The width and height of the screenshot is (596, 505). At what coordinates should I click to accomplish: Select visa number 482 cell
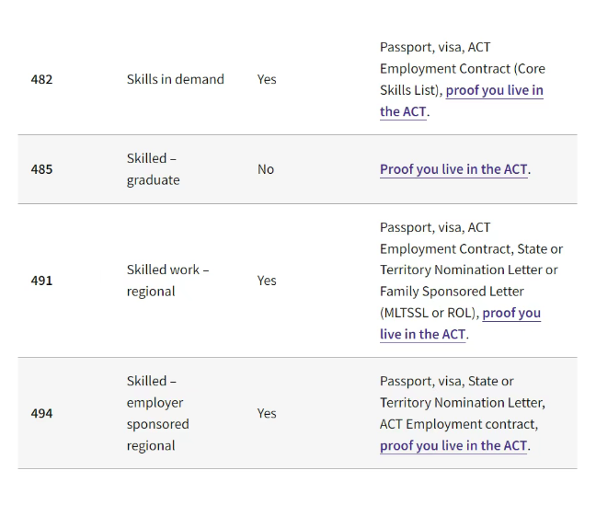tap(41, 79)
